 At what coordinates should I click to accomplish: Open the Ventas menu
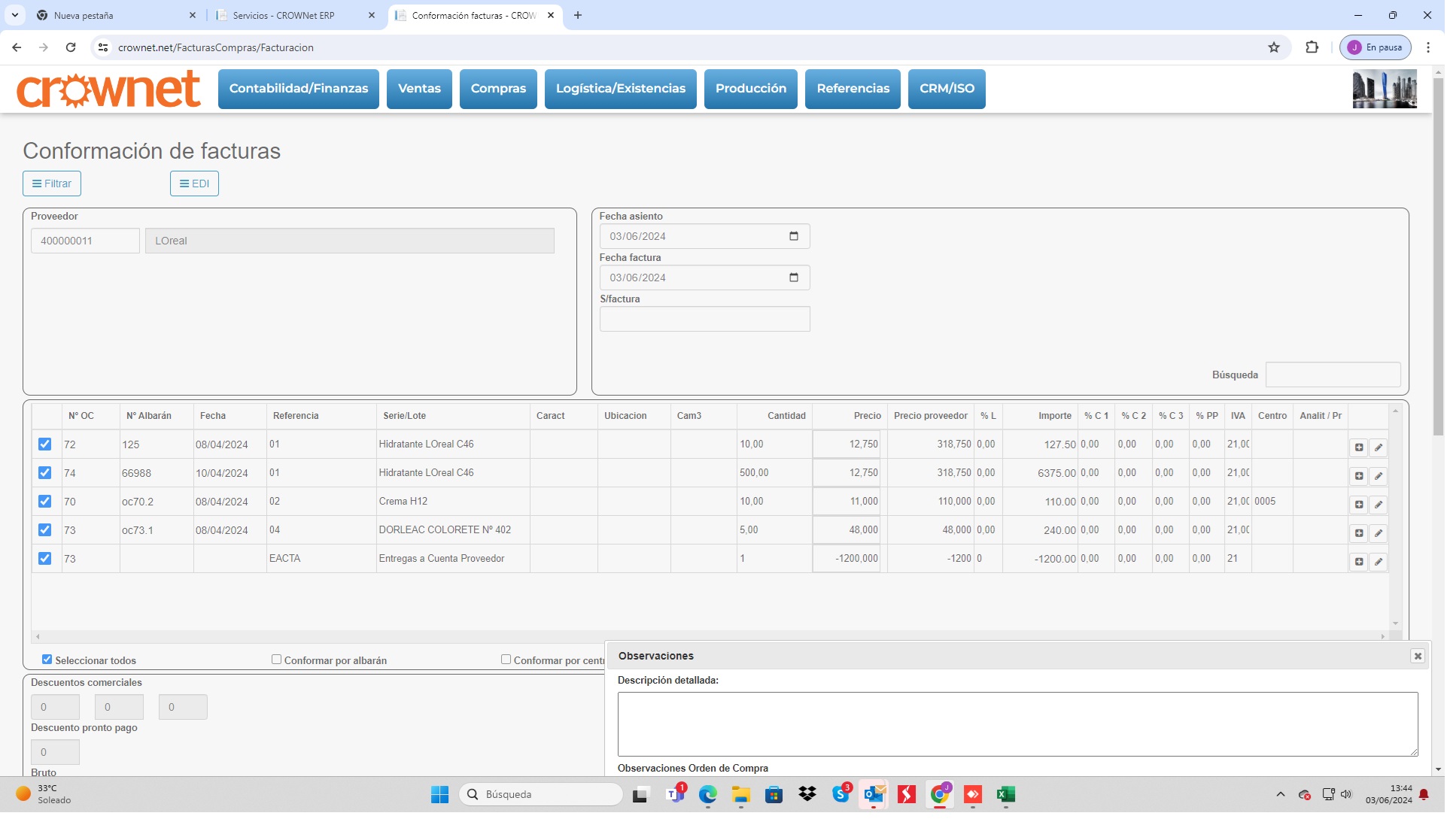(x=421, y=89)
